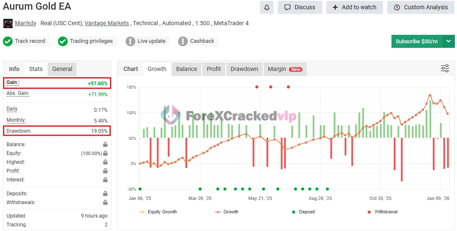
Task: Click Track record green check icon
Action: 8,41
